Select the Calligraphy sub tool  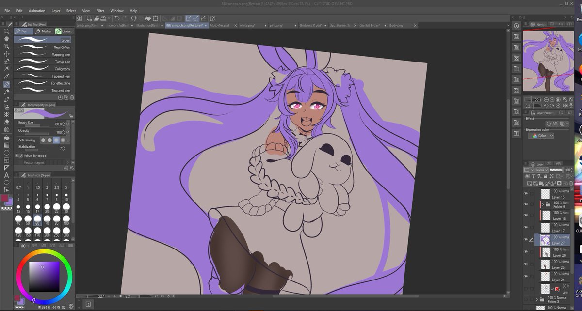click(43, 69)
